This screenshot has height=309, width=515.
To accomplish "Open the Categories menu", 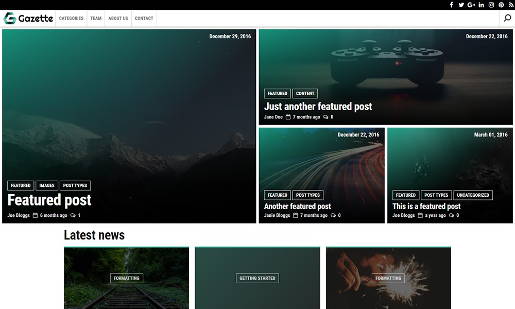I will (x=71, y=19).
